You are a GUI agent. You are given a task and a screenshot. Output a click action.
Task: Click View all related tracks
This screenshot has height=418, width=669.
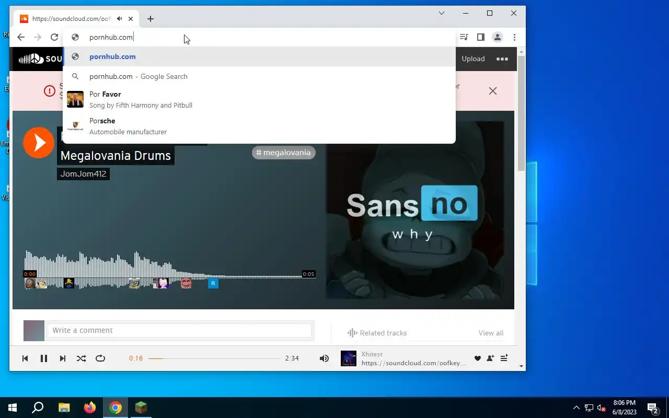pos(491,333)
